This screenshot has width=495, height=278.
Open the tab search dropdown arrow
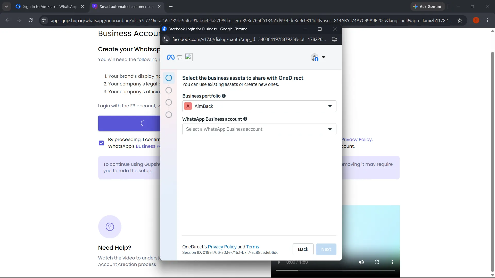pyautogui.click(x=6, y=6)
